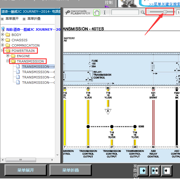Click the BODY folder icon
This screenshot has height=179, width=180.
click(x=8, y=35)
